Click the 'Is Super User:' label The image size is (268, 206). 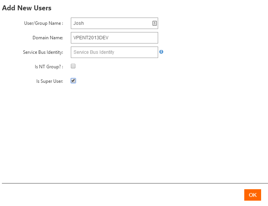click(x=49, y=81)
